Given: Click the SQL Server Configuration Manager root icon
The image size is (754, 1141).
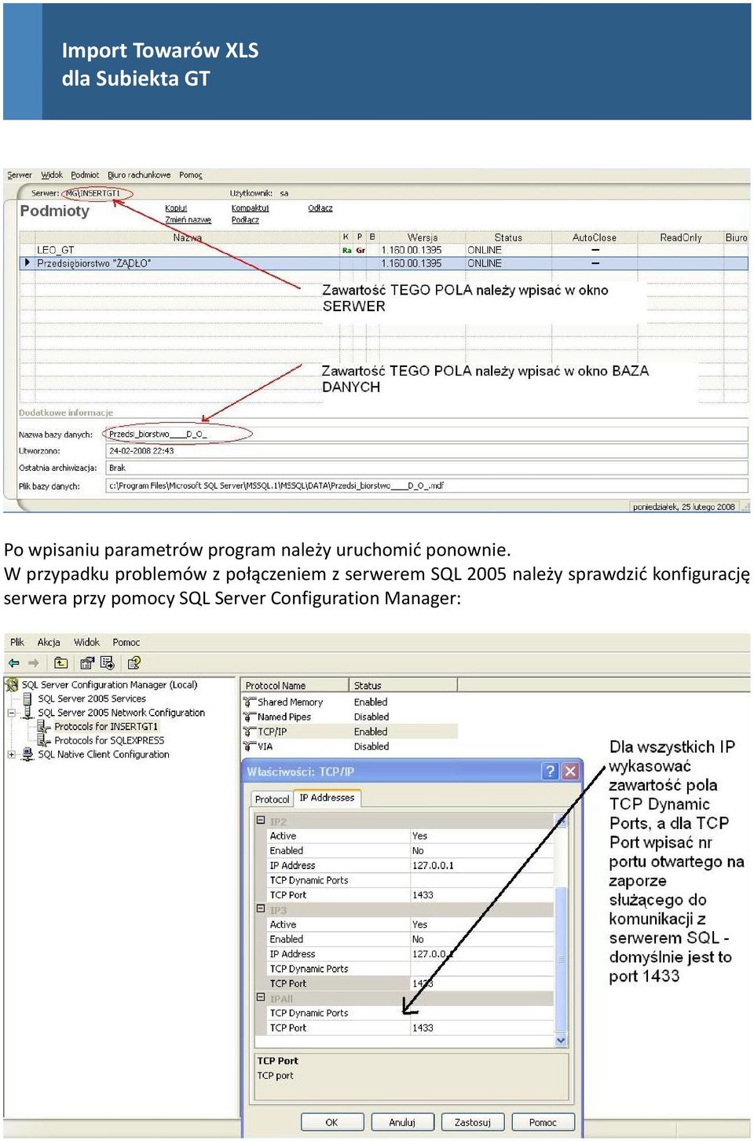Looking at the screenshot, I should click(x=12, y=684).
